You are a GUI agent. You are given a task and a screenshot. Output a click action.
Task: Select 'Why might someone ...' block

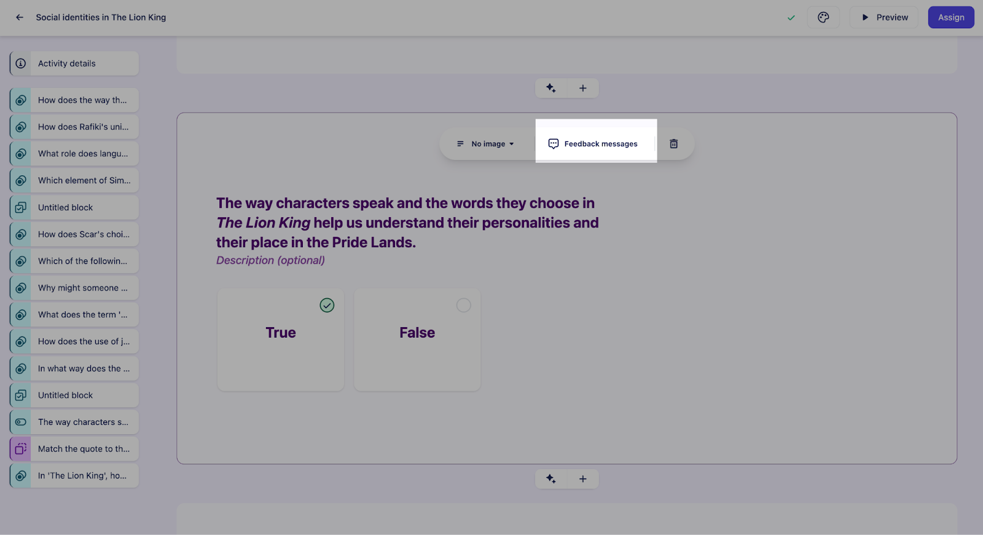[74, 288]
